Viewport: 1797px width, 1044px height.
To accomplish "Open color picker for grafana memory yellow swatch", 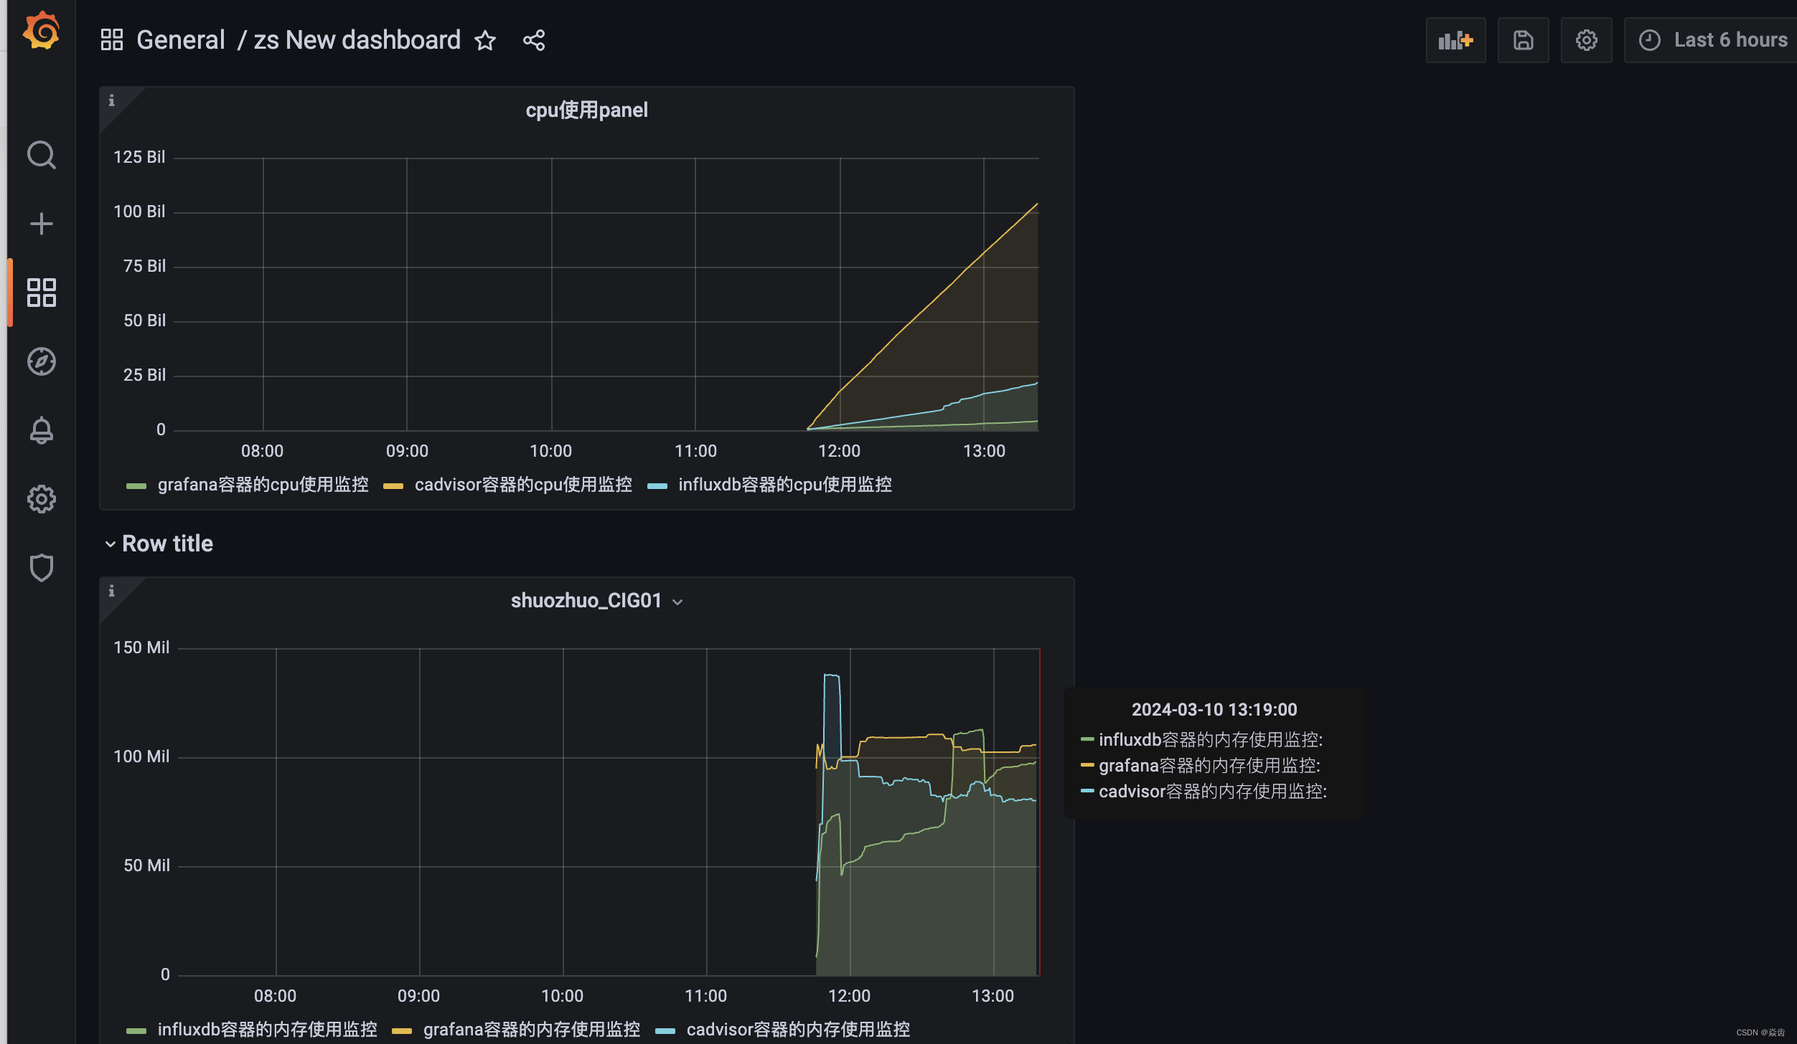I will (x=402, y=1031).
